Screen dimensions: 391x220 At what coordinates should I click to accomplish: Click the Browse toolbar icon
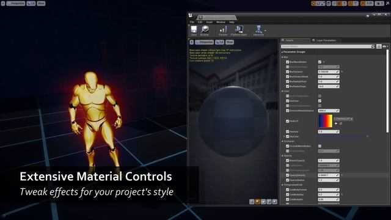(x=205, y=31)
